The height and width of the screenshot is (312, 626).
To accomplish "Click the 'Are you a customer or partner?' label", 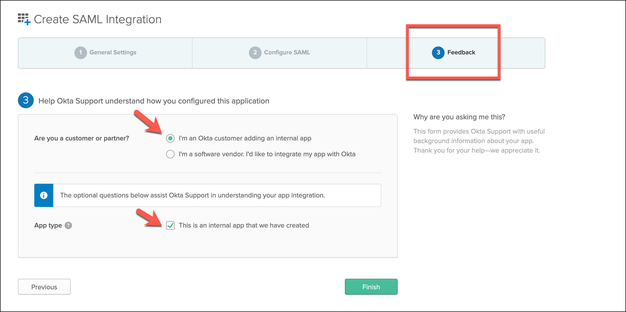I will [x=82, y=138].
